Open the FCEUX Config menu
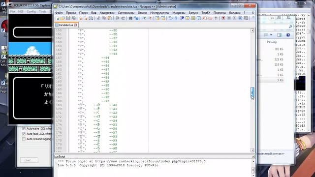315x177 pixels. (x=31, y=11)
